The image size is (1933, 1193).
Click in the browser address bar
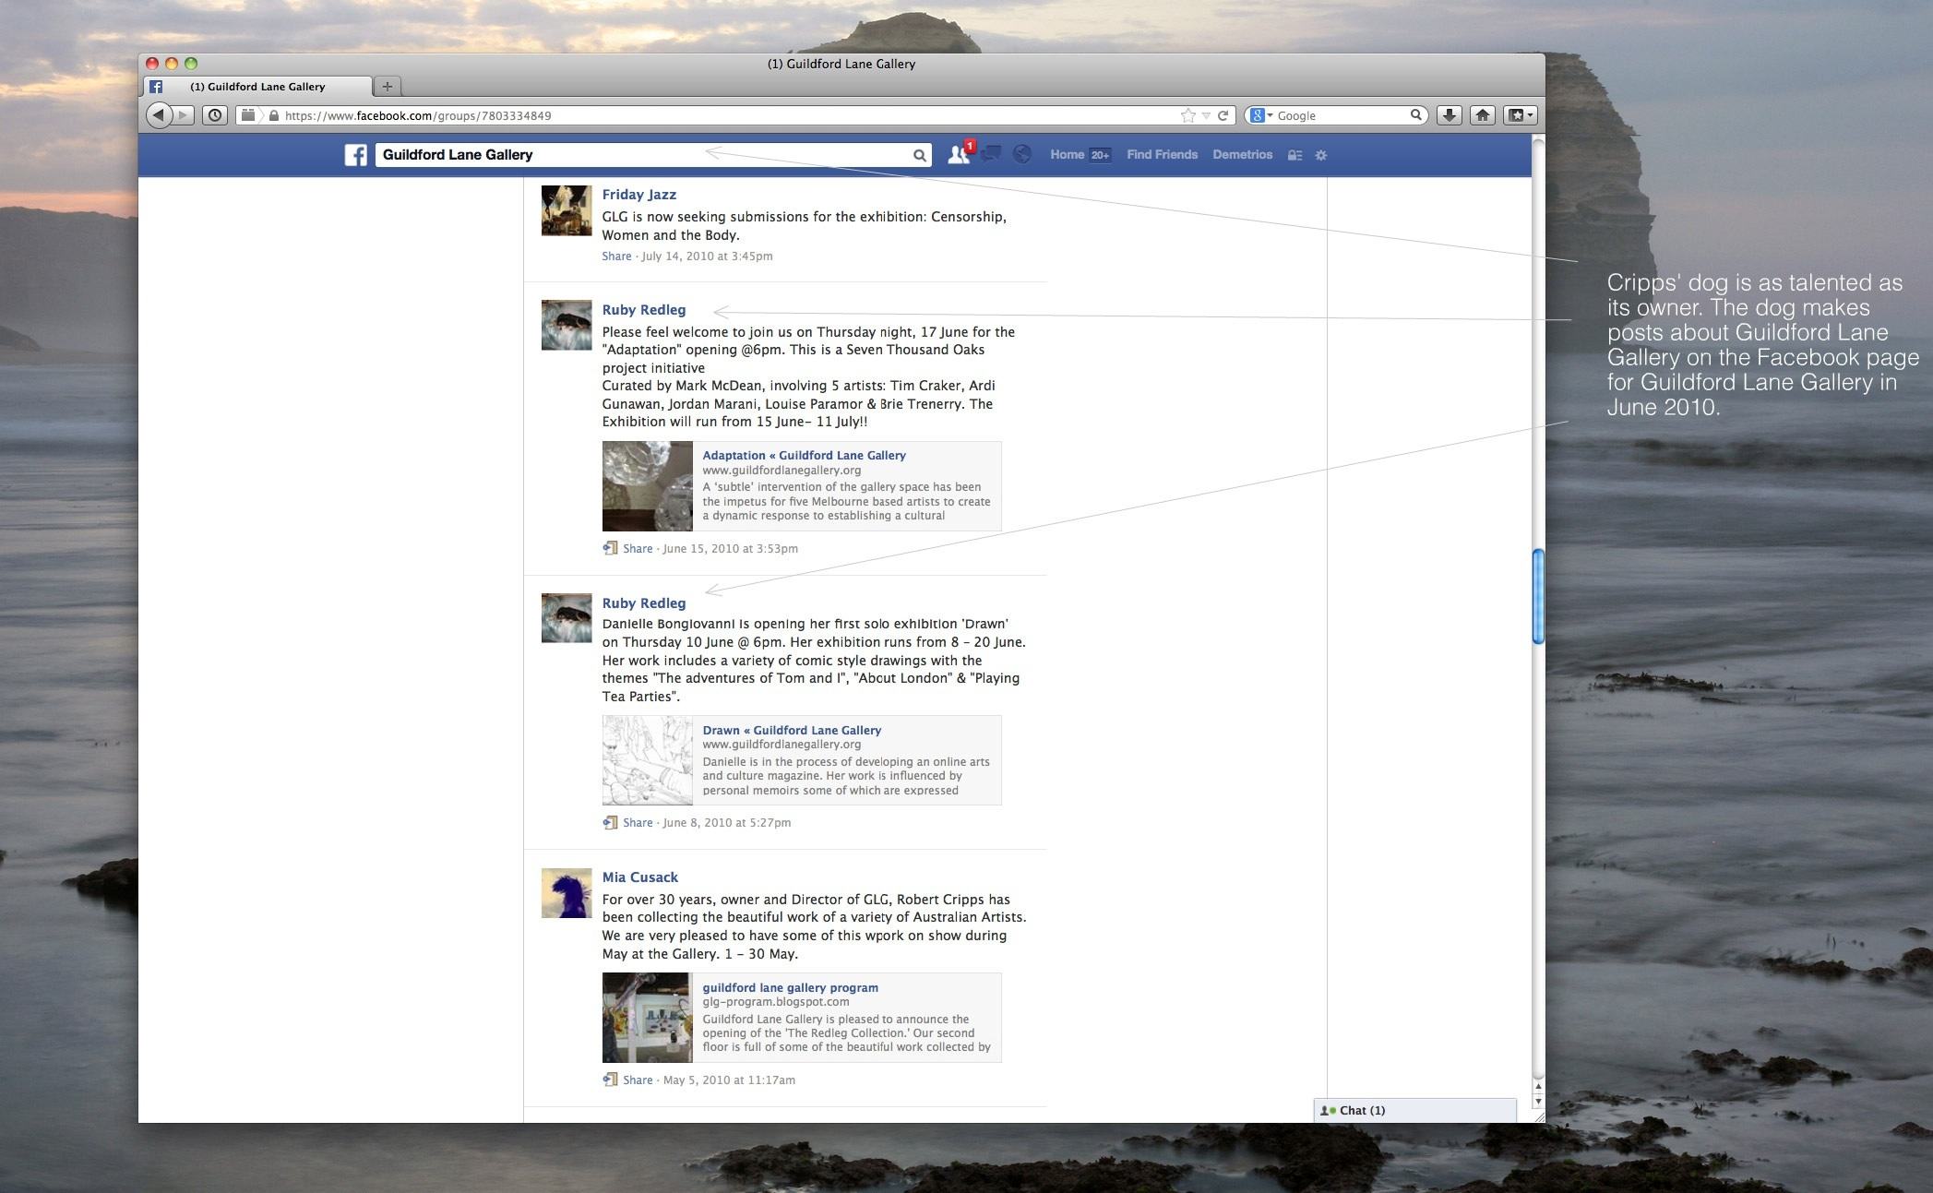coord(728,115)
